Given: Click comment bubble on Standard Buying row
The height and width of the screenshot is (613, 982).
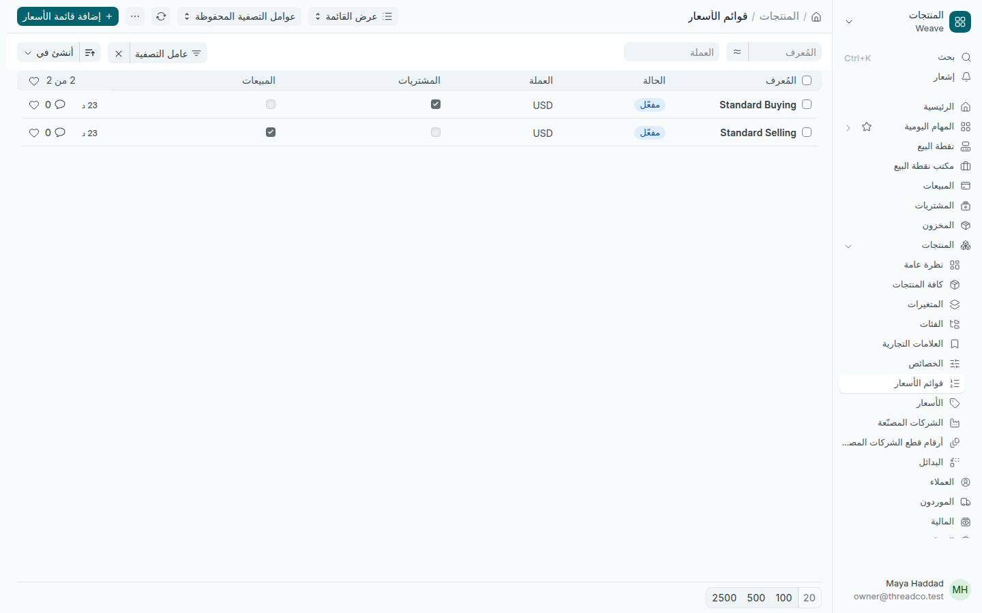Looking at the screenshot, I should coord(60,105).
